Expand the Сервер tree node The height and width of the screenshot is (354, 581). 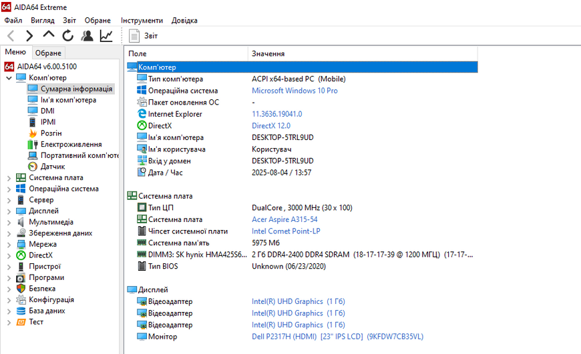pyautogui.click(x=9, y=200)
